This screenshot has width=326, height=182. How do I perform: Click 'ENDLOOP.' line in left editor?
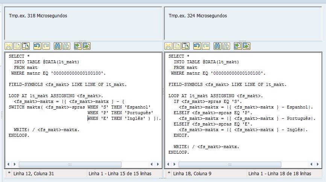[19, 135]
